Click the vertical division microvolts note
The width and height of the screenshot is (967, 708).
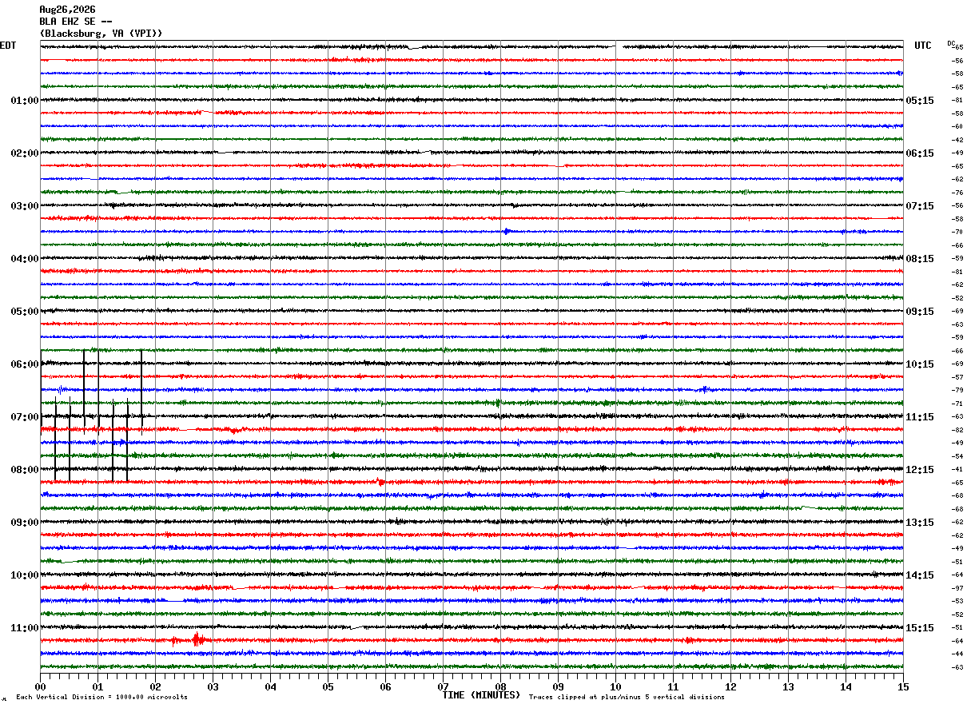coord(101,698)
